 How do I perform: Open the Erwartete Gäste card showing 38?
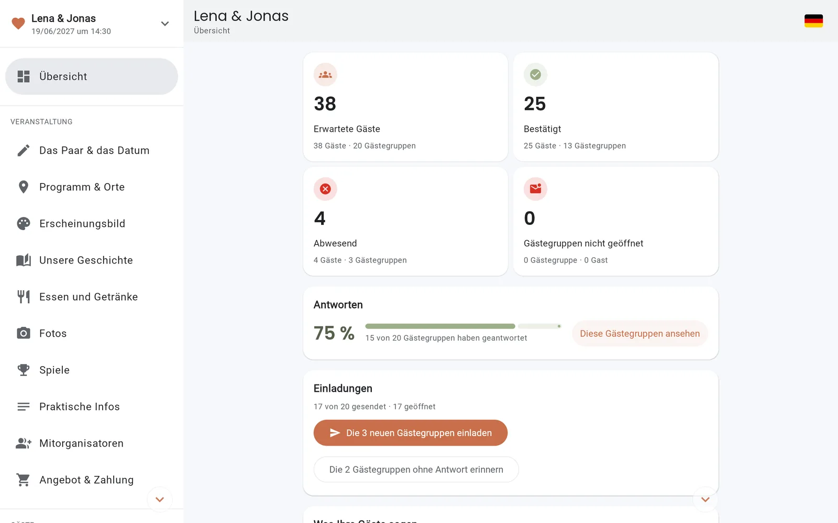coord(405,107)
